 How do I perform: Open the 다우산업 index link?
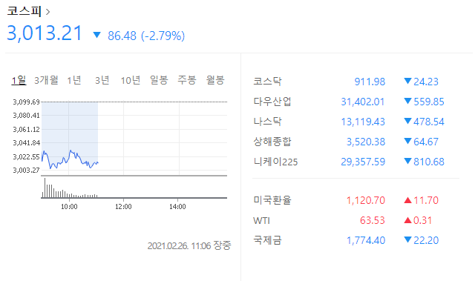pyautogui.click(x=272, y=102)
